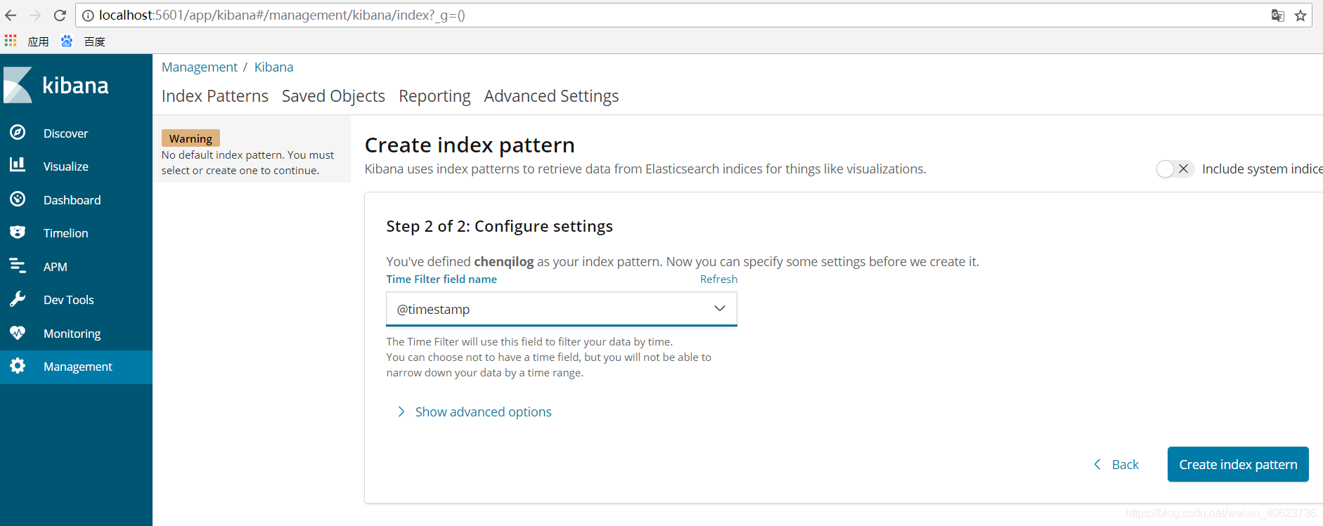This screenshot has width=1323, height=526.
Task: Open Dashboard via gauge icon
Action: point(18,199)
